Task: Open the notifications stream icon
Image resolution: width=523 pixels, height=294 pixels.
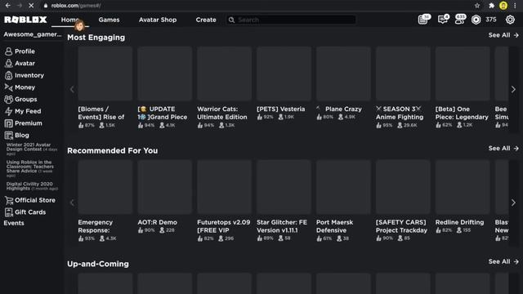Action: pyautogui.click(x=423, y=20)
